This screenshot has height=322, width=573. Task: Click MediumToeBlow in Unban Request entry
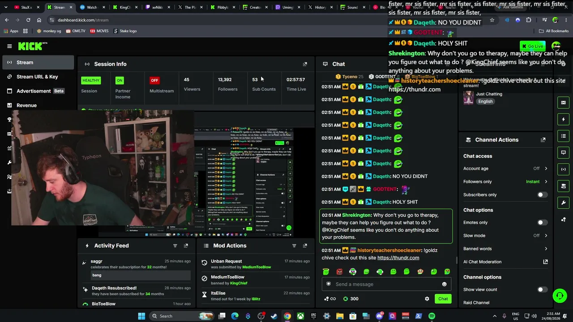click(x=257, y=267)
